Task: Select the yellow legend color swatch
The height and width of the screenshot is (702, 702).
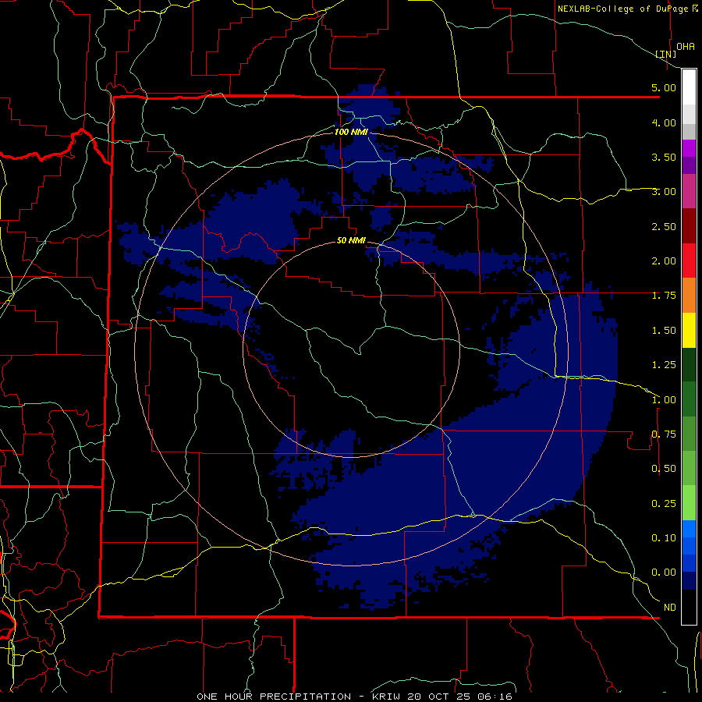Action: point(689,330)
